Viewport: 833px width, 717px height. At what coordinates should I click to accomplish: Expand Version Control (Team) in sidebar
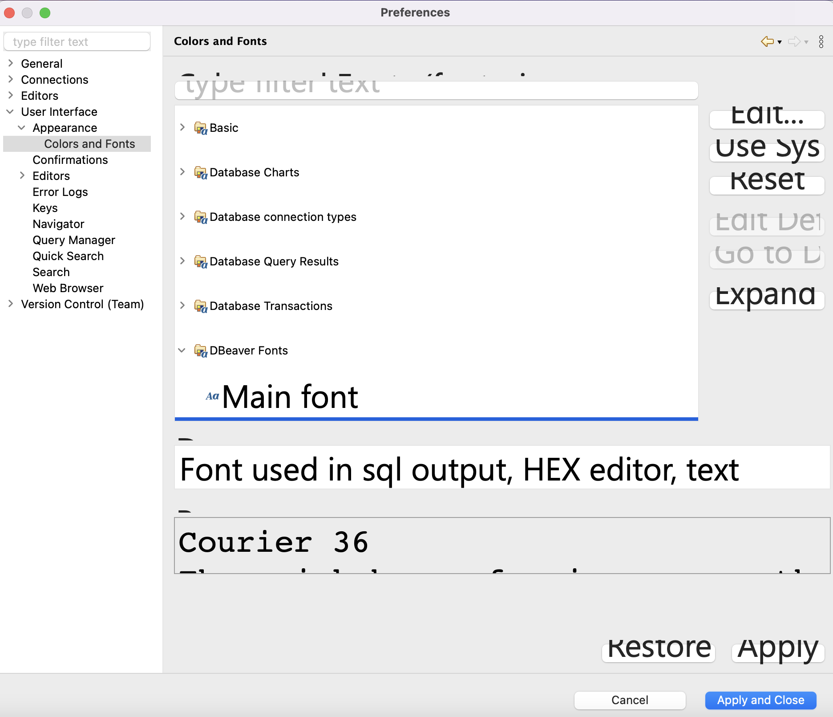tap(10, 304)
